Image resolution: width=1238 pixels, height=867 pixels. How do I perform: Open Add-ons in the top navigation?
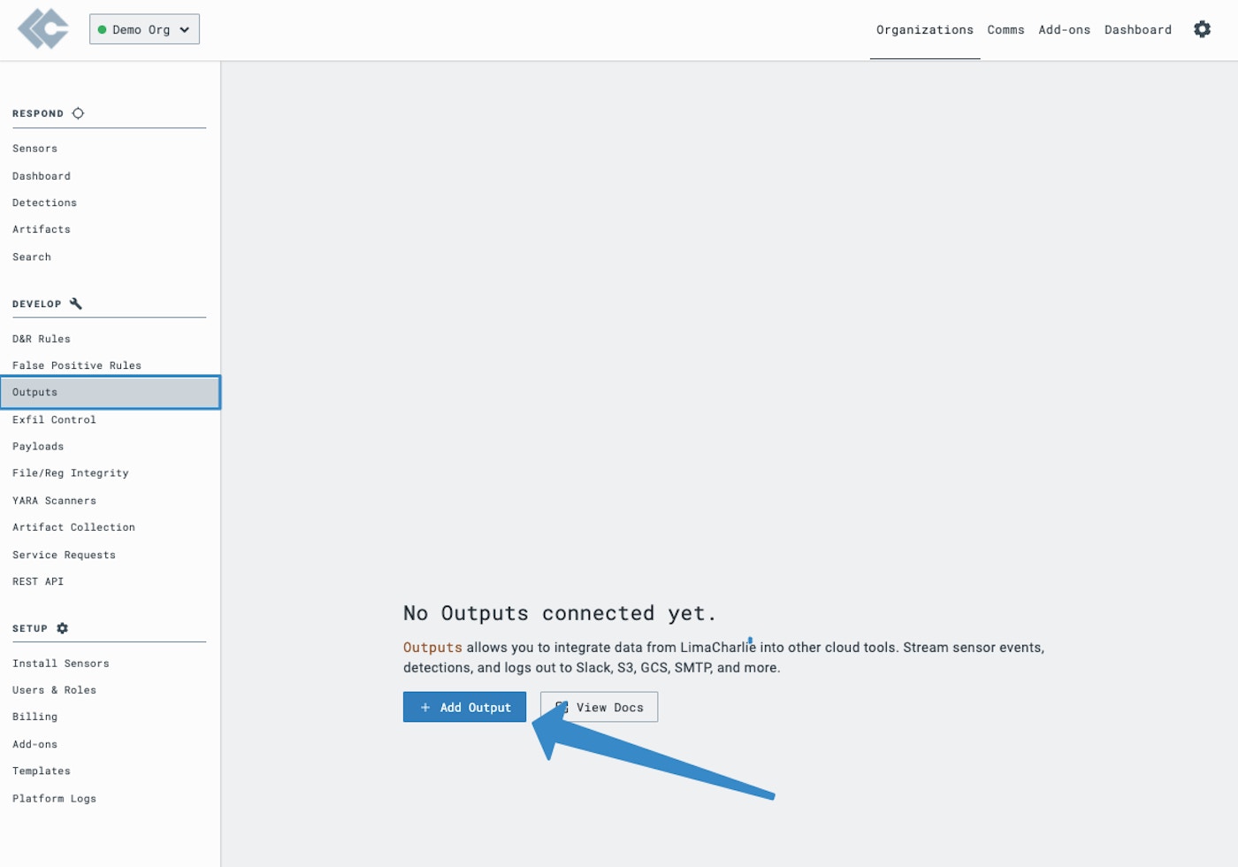[x=1064, y=30]
